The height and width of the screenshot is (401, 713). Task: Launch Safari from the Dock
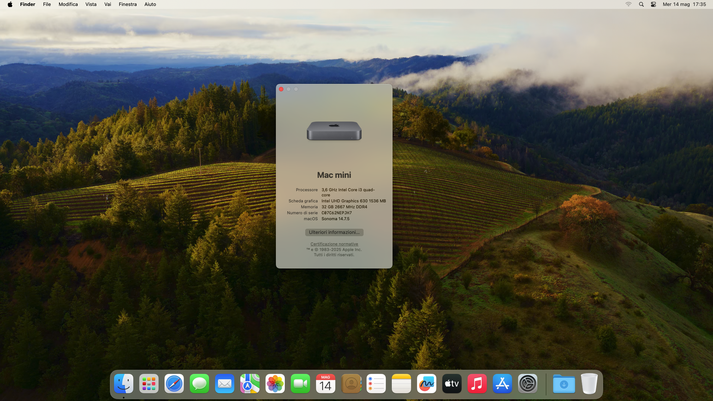pos(174,384)
